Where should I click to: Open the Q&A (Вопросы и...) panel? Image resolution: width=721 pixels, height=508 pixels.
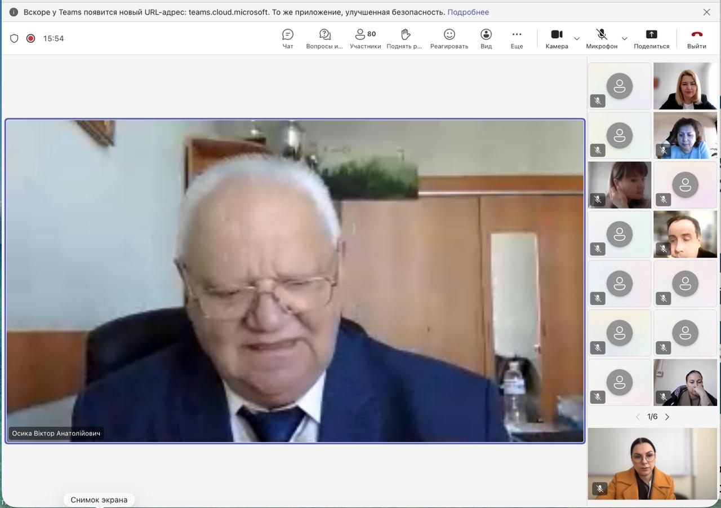pyautogui.click(x=324, y=38)
